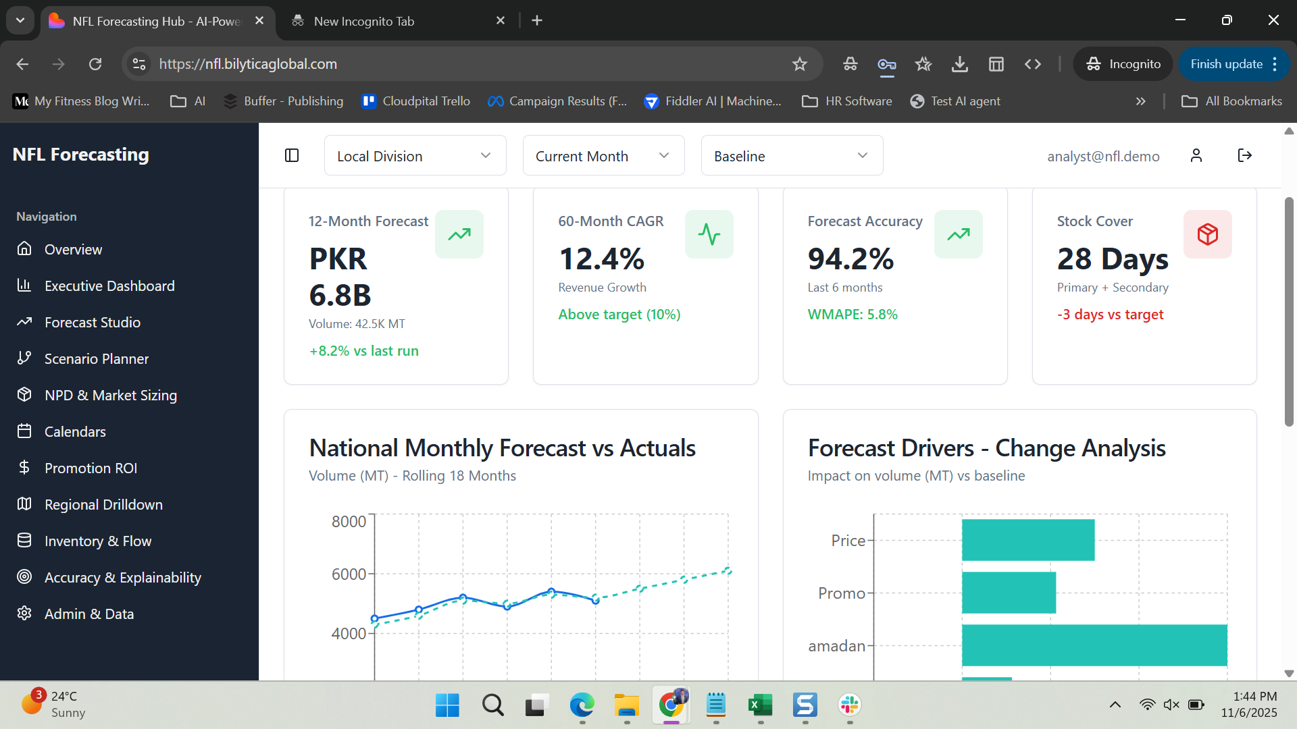
Task: Click the 60-Month CAGR pulse icon
Action: pyautogui.click(x=709, y=234)
